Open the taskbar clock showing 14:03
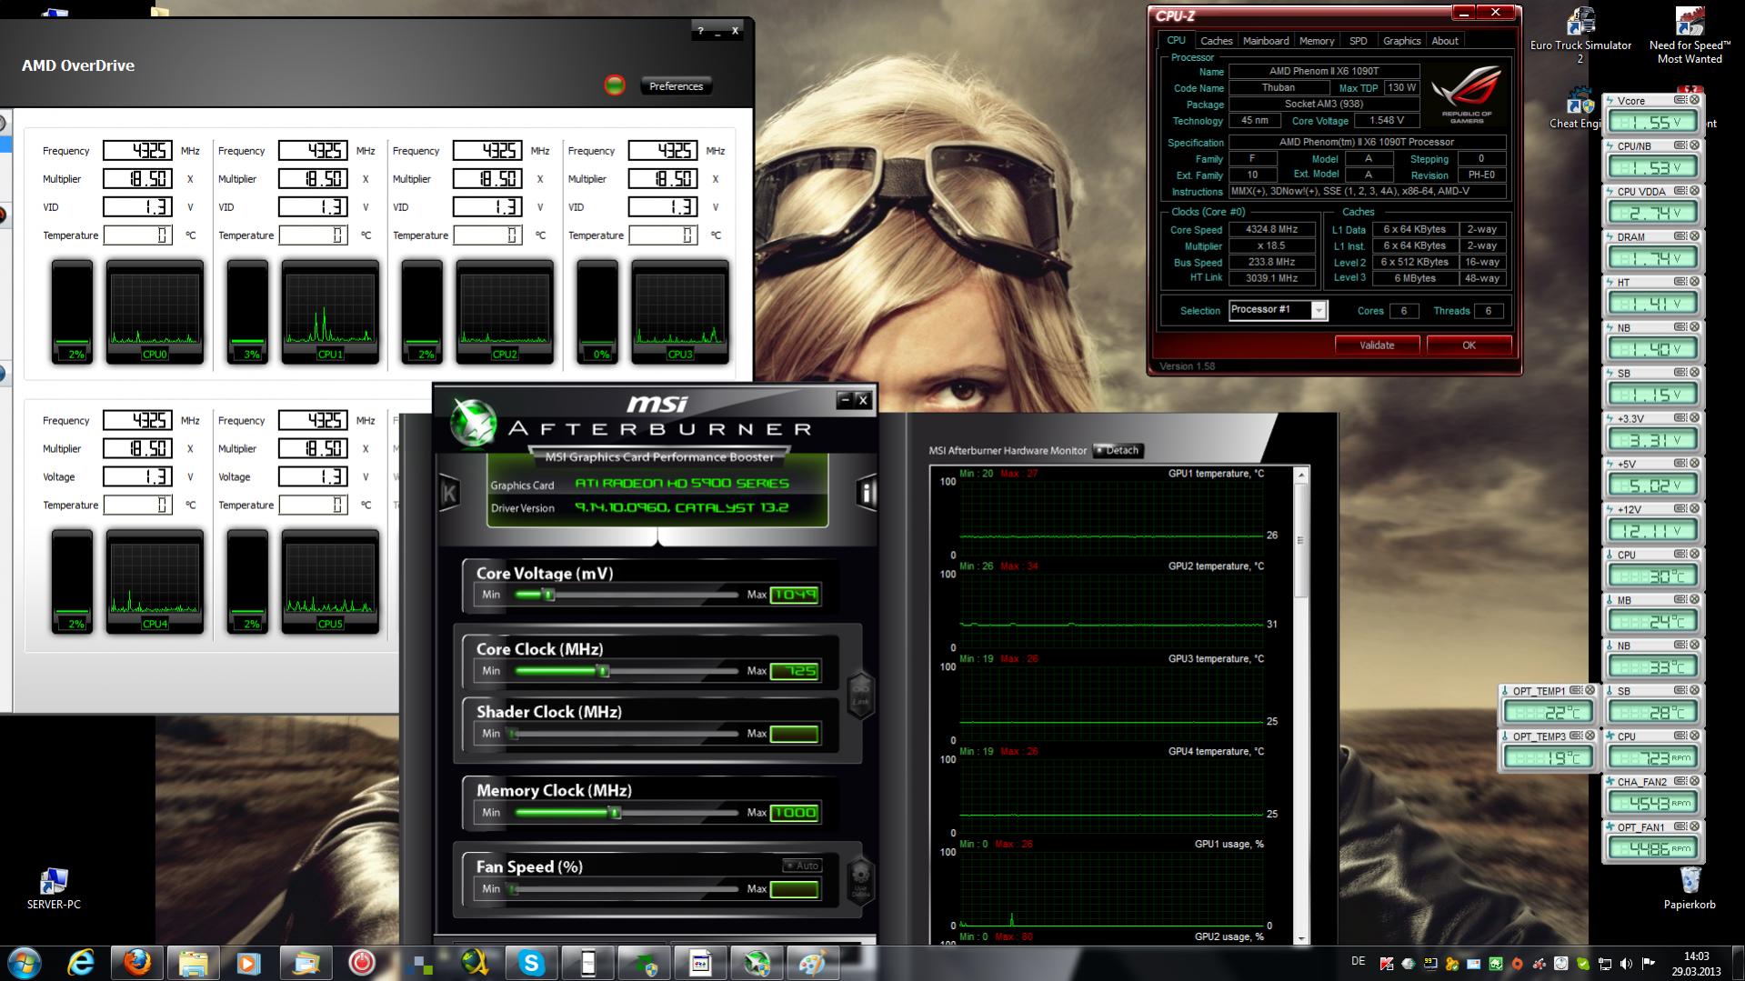 pyautogui.click(x=1697, y=963)
